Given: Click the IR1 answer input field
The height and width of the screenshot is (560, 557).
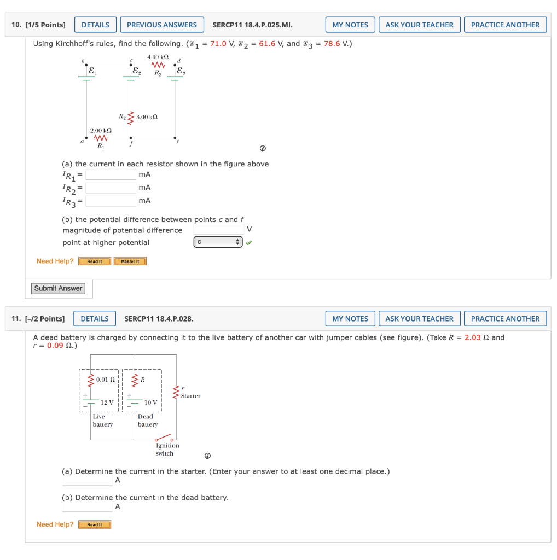Looking at the screenshot, I should click(x=111, y=174).
